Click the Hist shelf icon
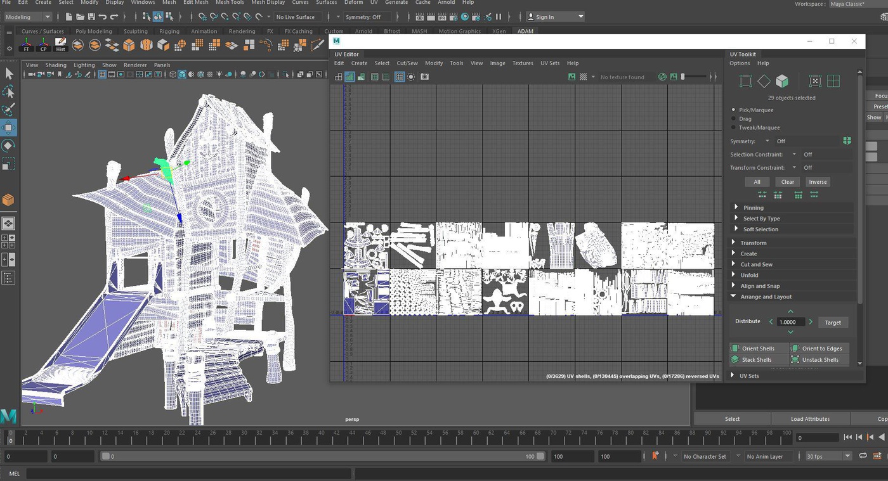This screenshot has height=481, width=888. [x=60, y=45]
